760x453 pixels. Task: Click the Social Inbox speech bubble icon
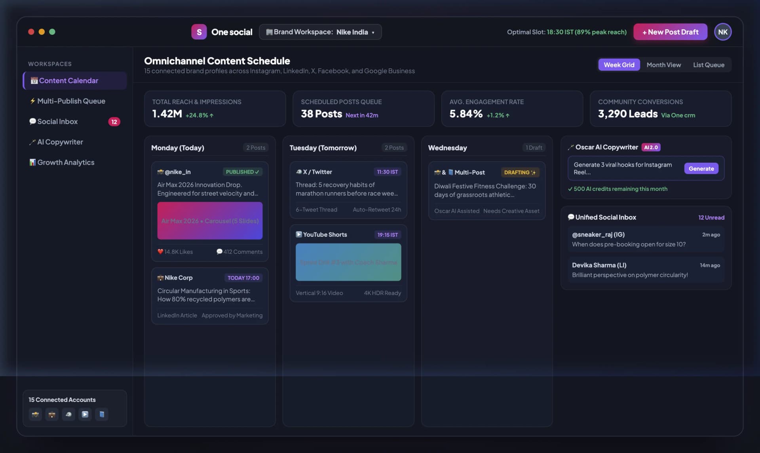(x=32, y=122)
